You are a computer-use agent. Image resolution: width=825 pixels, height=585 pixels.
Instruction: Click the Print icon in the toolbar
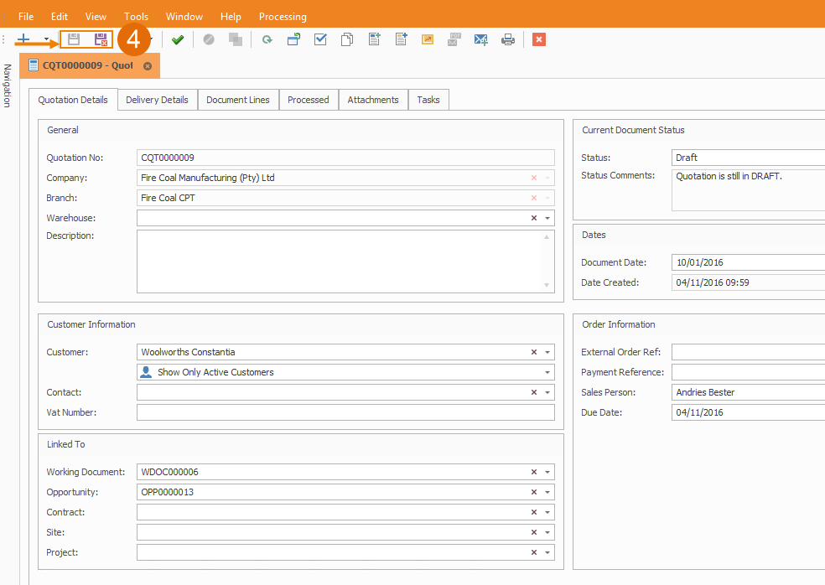point(507,39)
